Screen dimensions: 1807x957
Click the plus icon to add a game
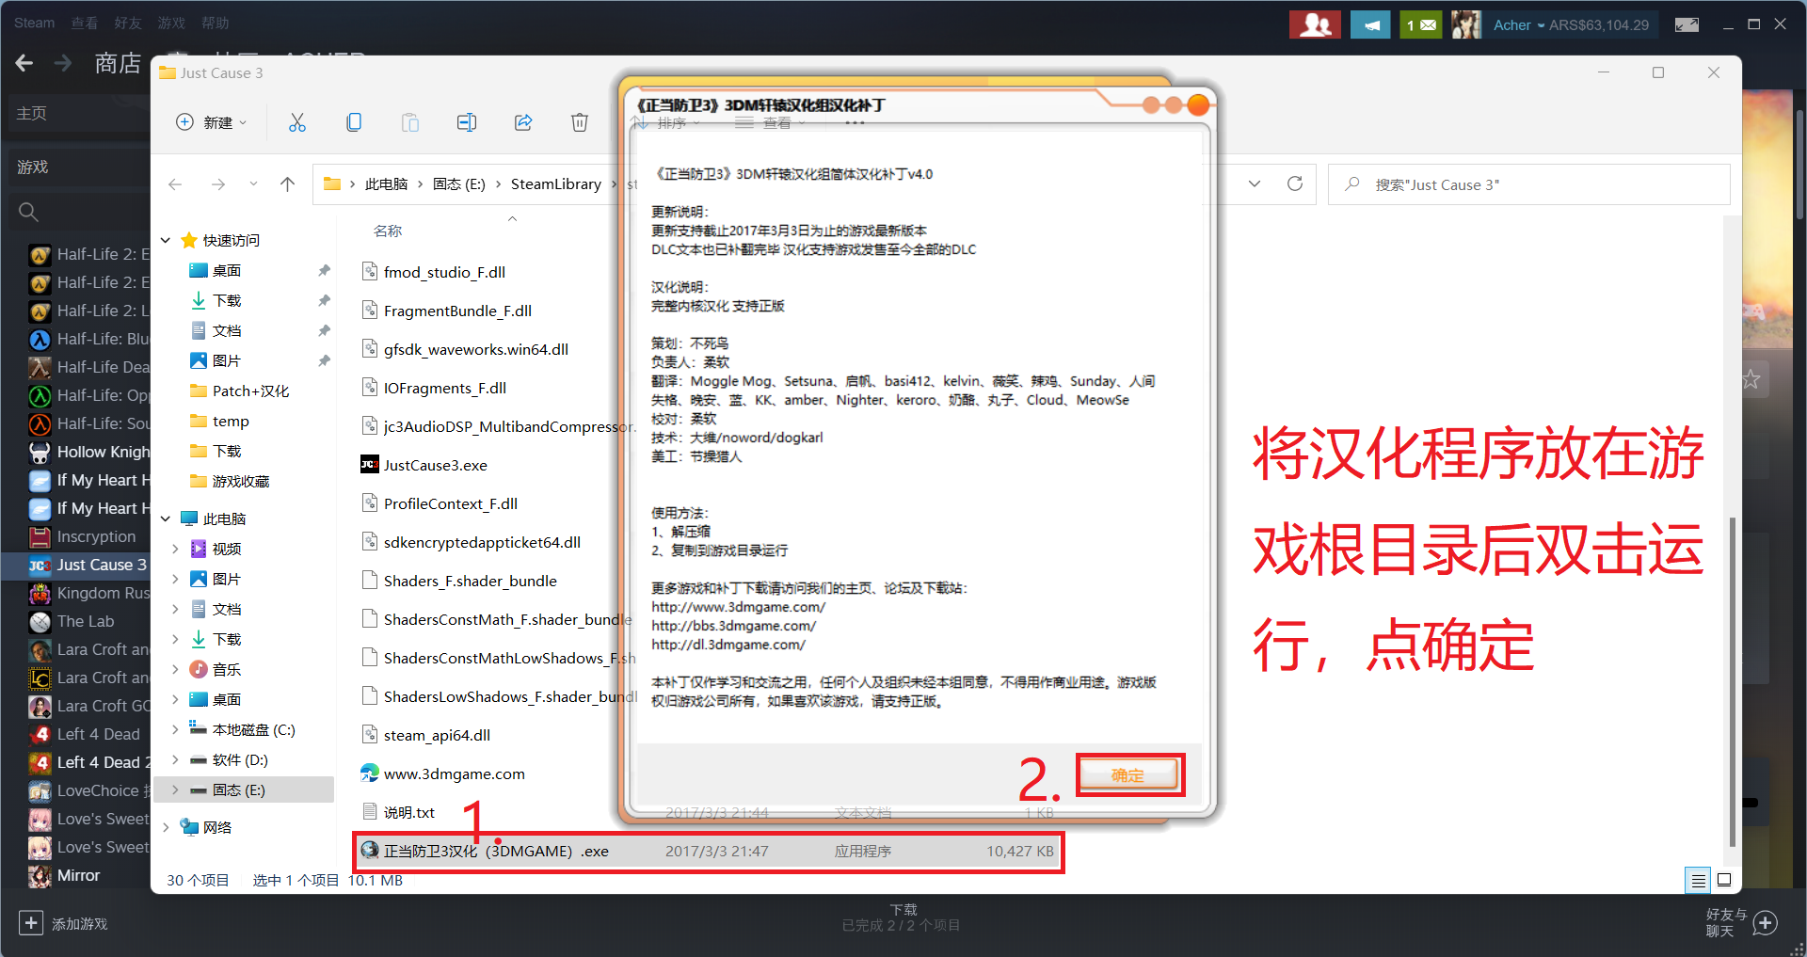pyautogui.click(x=30, y=923)
